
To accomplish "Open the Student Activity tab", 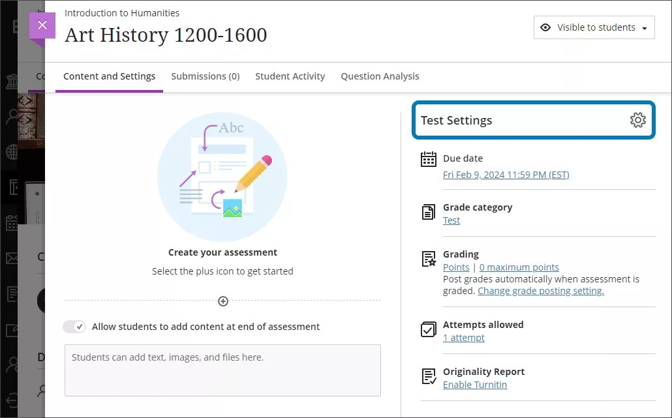I will [290, 76].
